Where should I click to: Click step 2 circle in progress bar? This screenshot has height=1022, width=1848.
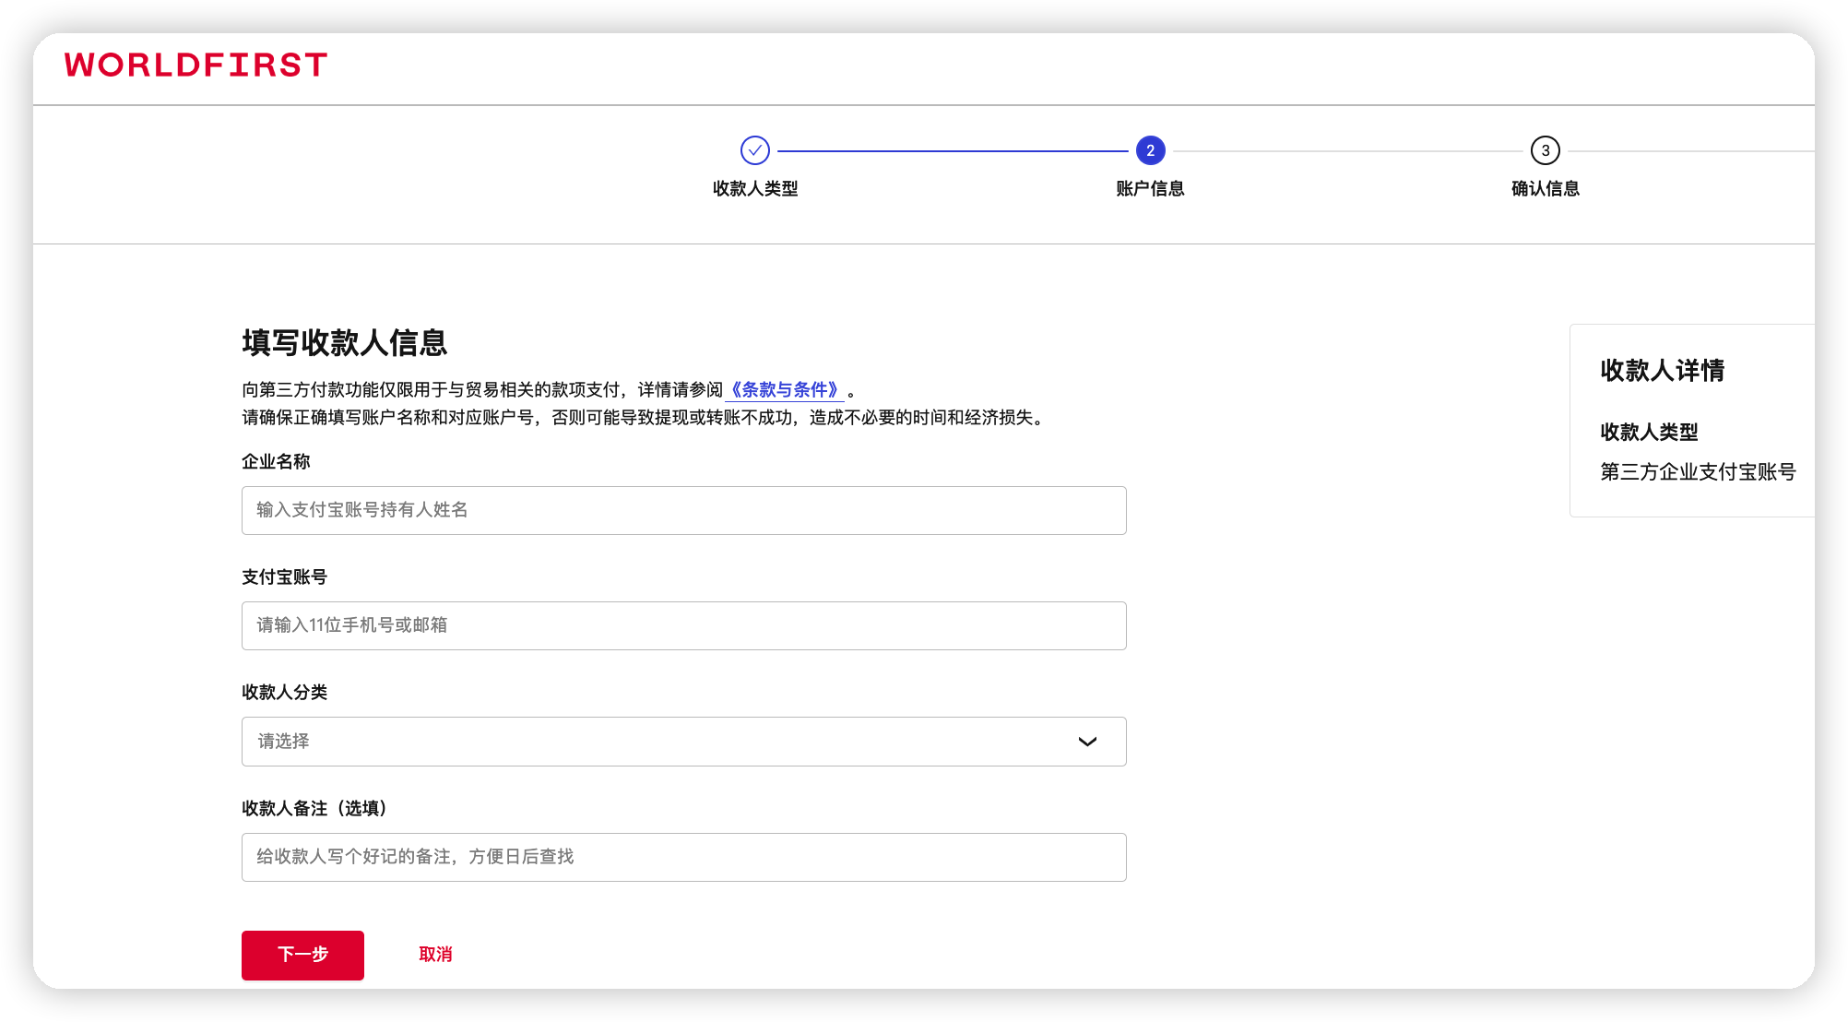(x=1150, y=150)
